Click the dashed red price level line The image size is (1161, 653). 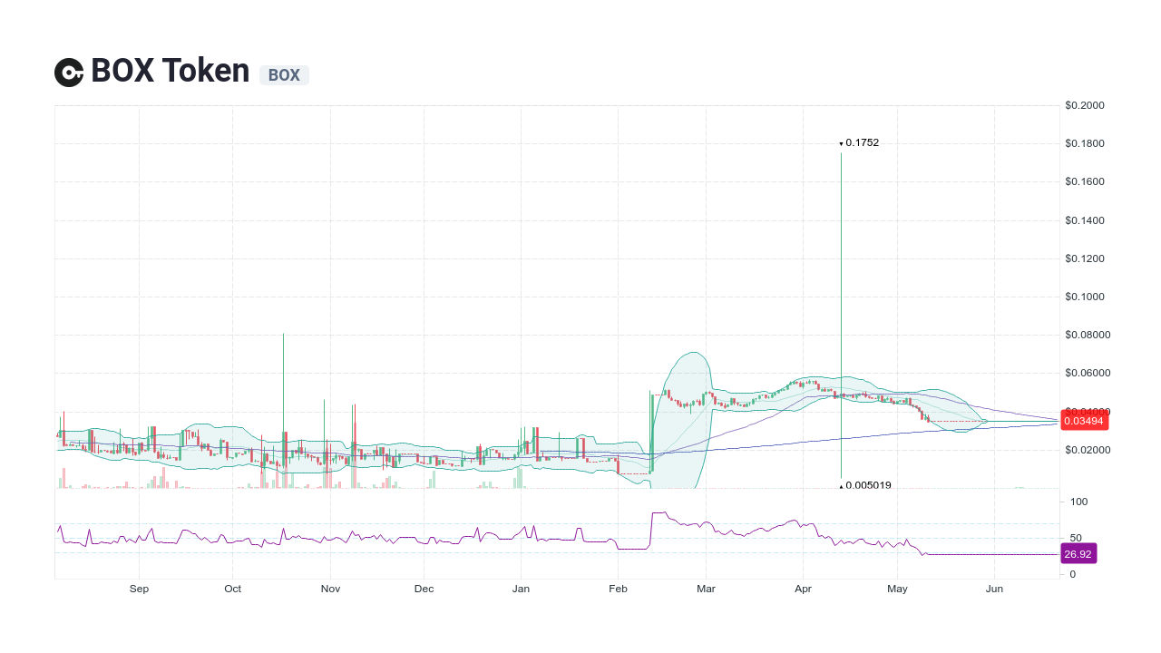952,421
